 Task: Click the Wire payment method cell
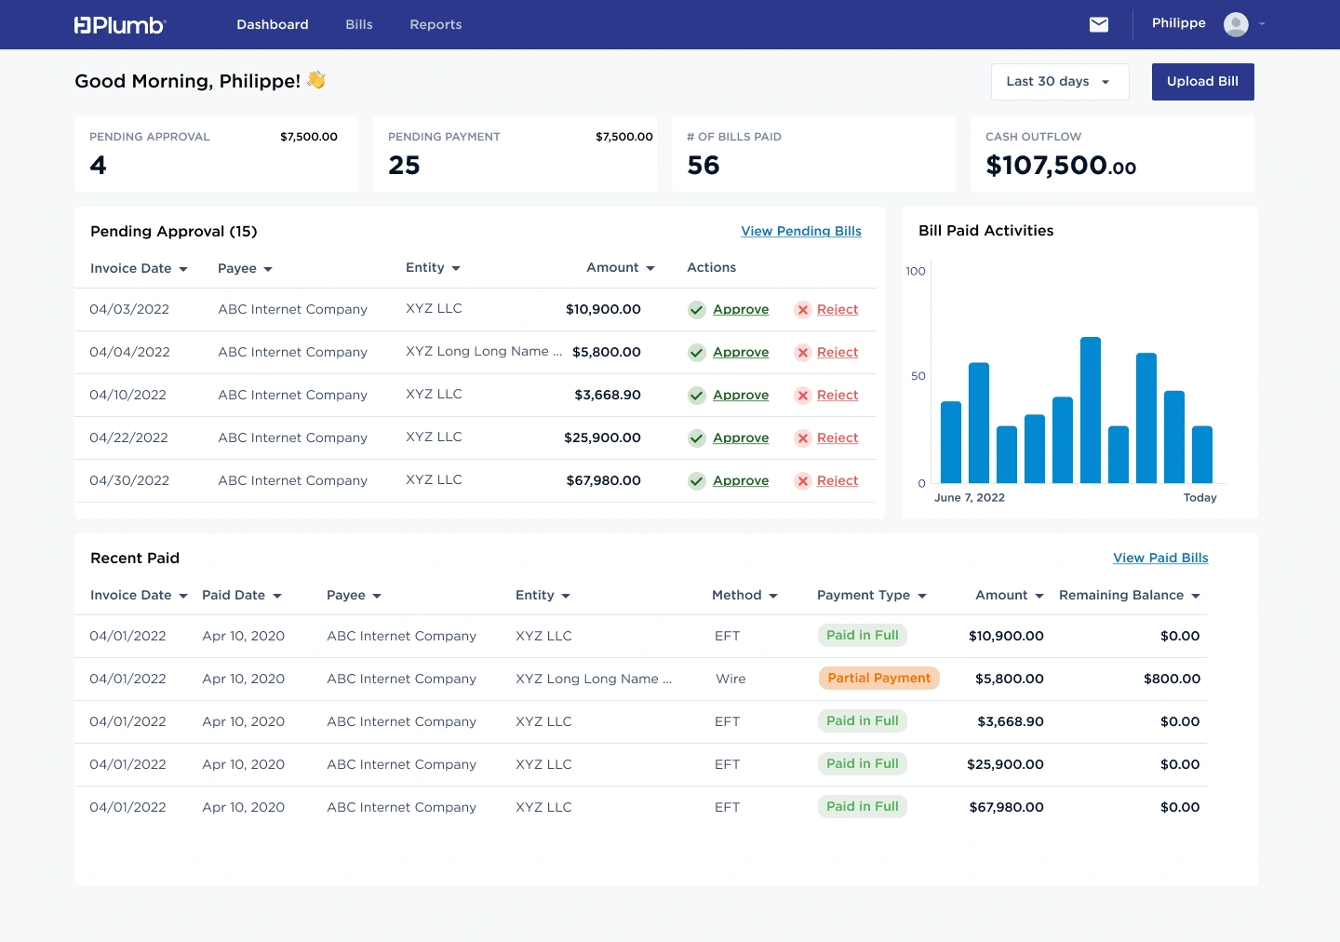tap(730, 680)
